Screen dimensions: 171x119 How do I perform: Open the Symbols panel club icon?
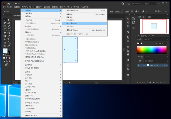pos(128,54)
